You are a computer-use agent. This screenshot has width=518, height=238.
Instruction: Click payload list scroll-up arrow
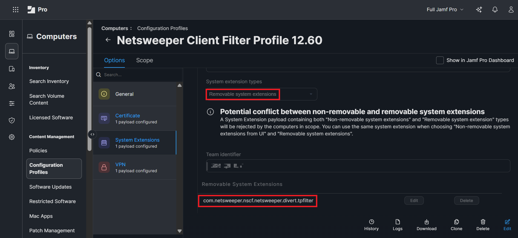[x=180, y=85]
